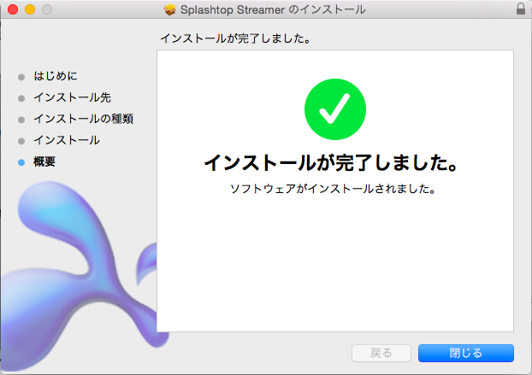
Task: Click the bold インストールが完了しました。 heading
Action: (332, 162)
